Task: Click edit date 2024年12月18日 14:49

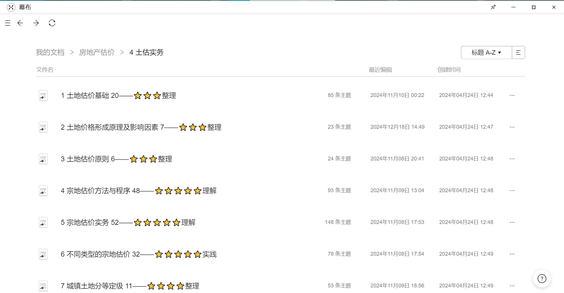Action: point(397,127)
